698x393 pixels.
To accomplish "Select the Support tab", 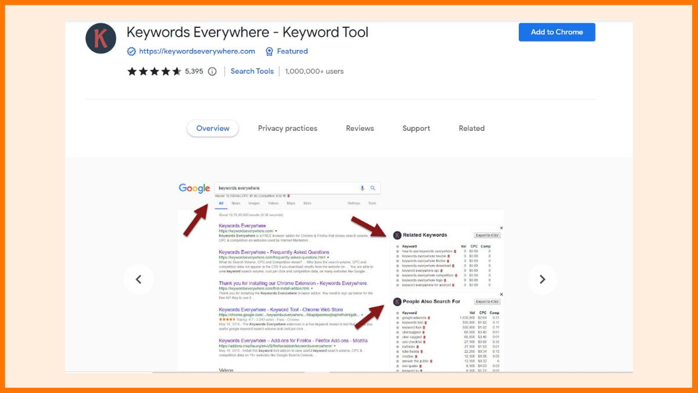I will pyautogui.click(x=416, y=129).
